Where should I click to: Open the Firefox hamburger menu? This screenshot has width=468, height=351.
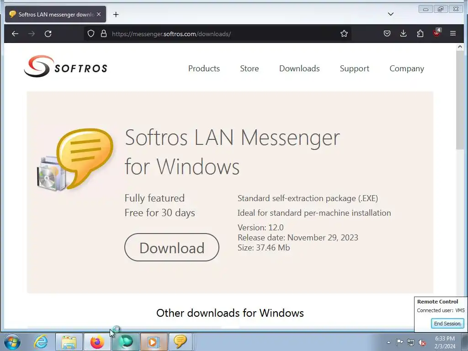coord(453,34)
